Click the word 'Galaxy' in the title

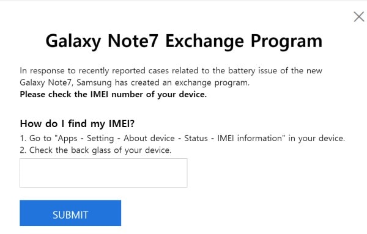pyautogui.click(x=73, y=42)
